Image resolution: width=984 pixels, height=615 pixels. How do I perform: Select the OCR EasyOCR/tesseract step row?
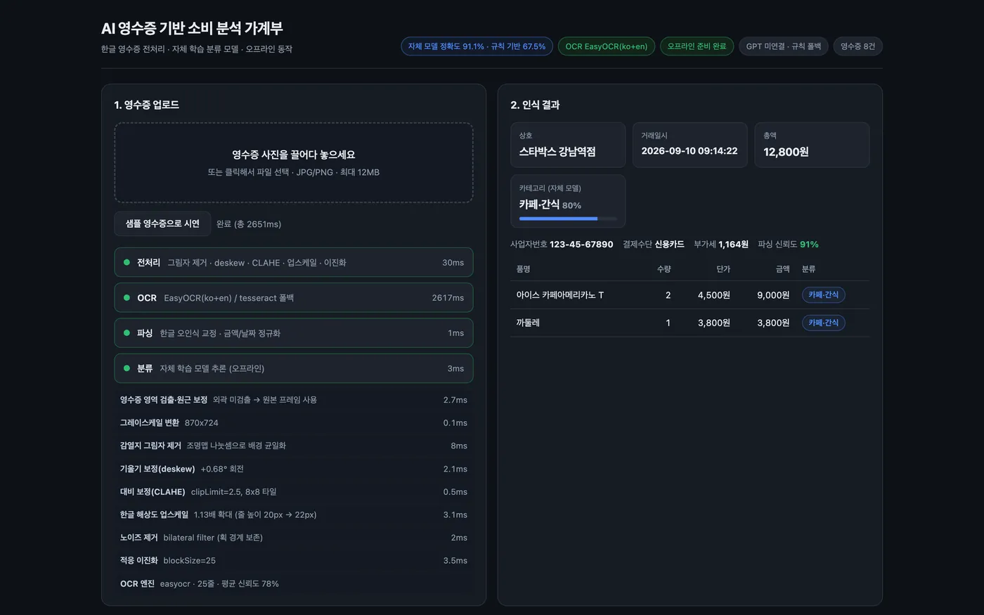(x=294, y=297)
